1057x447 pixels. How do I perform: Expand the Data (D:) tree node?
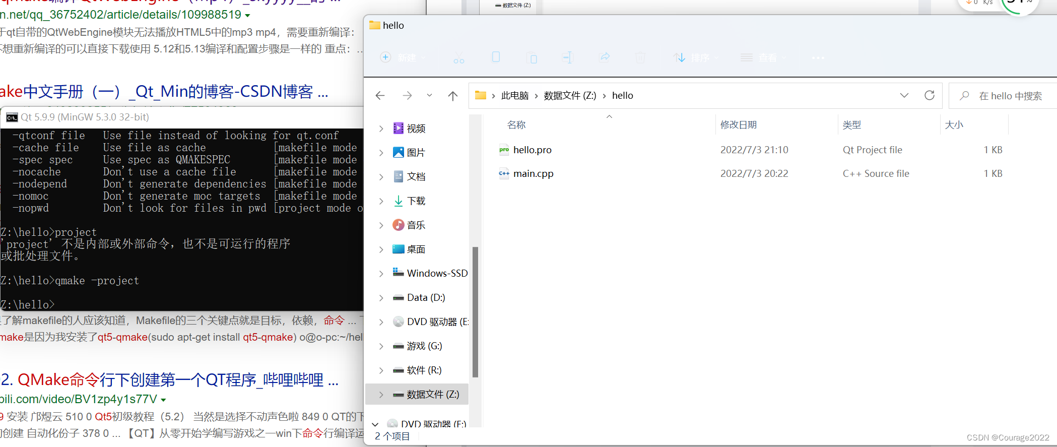coord(381,298)
